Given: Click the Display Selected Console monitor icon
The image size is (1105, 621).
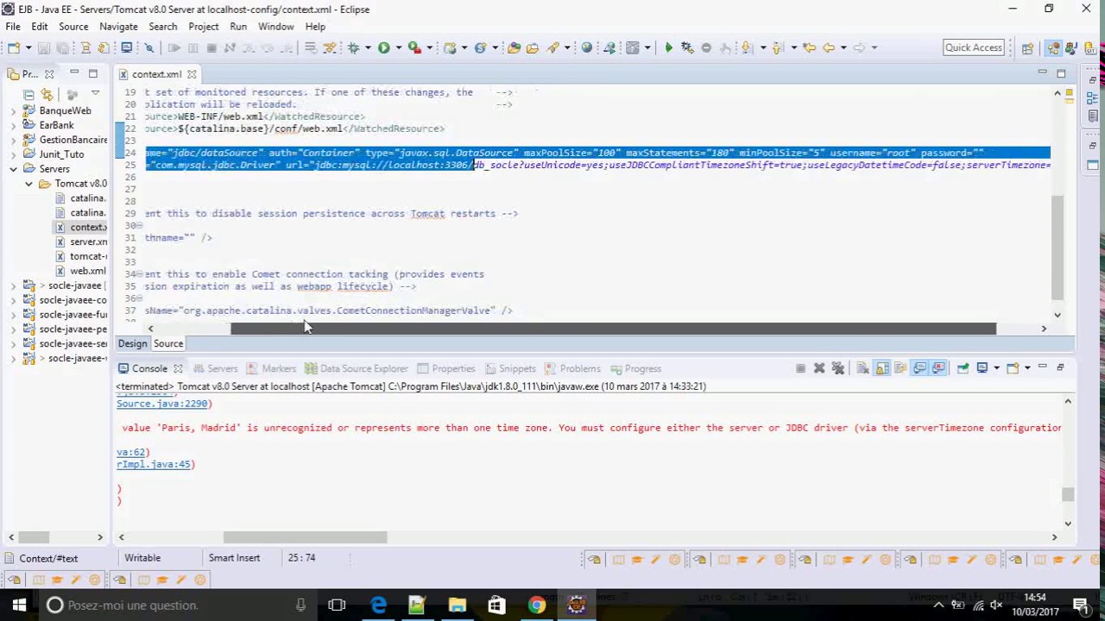Looking at the screenshot, I should (x=982, y=368).
